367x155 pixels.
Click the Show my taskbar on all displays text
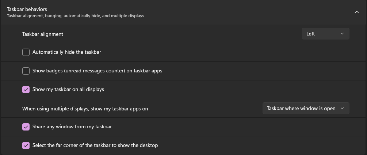pos(68,90)
